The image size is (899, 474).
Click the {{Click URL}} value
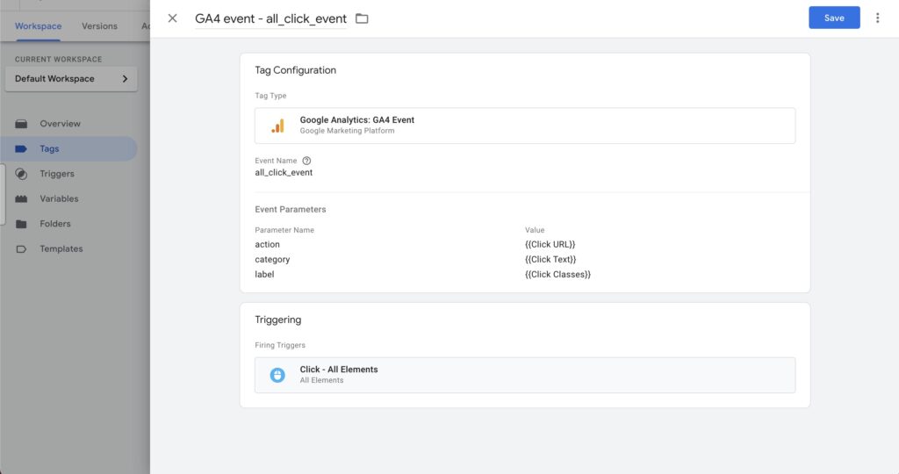550,244
